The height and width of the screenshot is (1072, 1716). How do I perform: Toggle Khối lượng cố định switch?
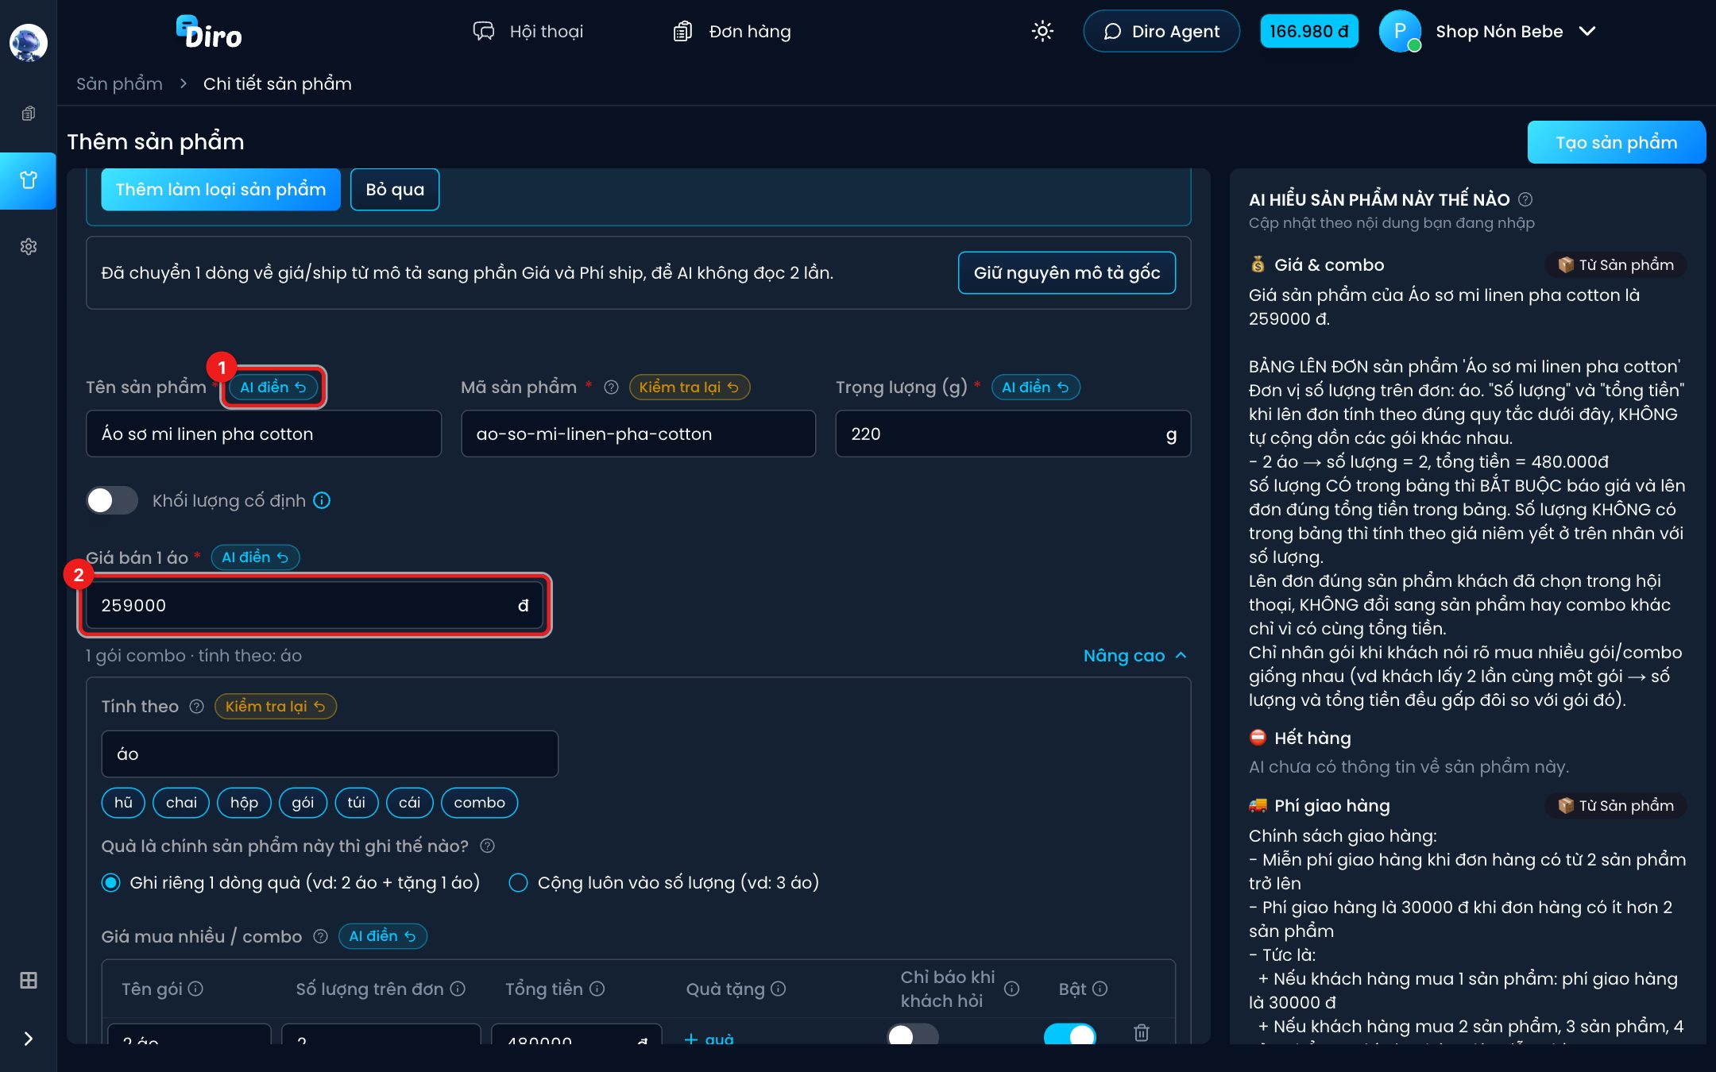pos(112,501)
